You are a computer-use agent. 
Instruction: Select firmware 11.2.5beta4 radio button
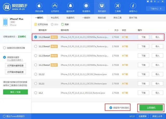click(x=36, y=55)
